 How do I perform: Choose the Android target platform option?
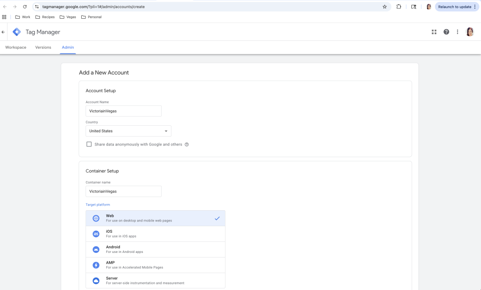pos(155,249)
